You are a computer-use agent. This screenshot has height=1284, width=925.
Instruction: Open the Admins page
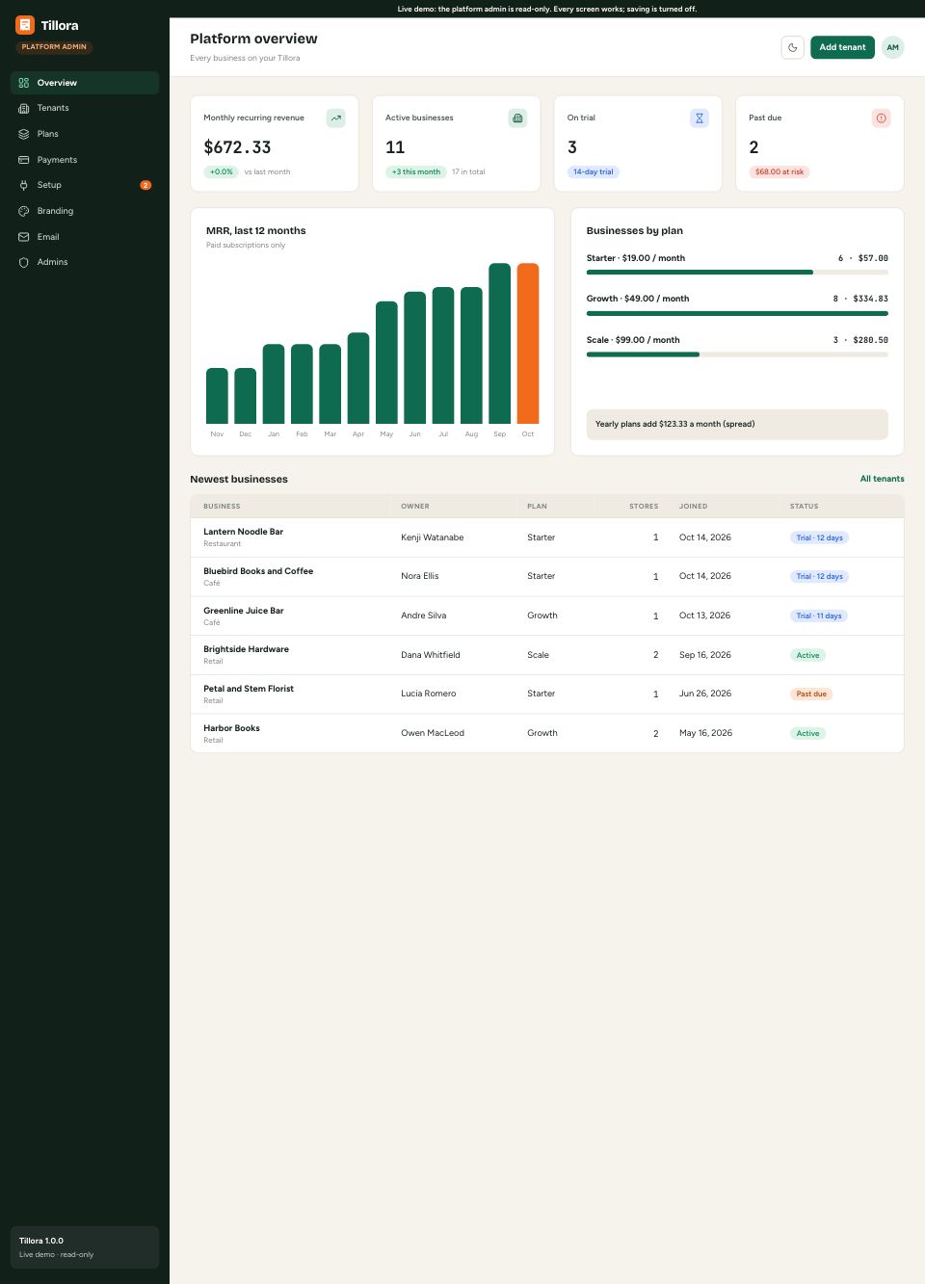pyautogui.click(x=85, y=262)
